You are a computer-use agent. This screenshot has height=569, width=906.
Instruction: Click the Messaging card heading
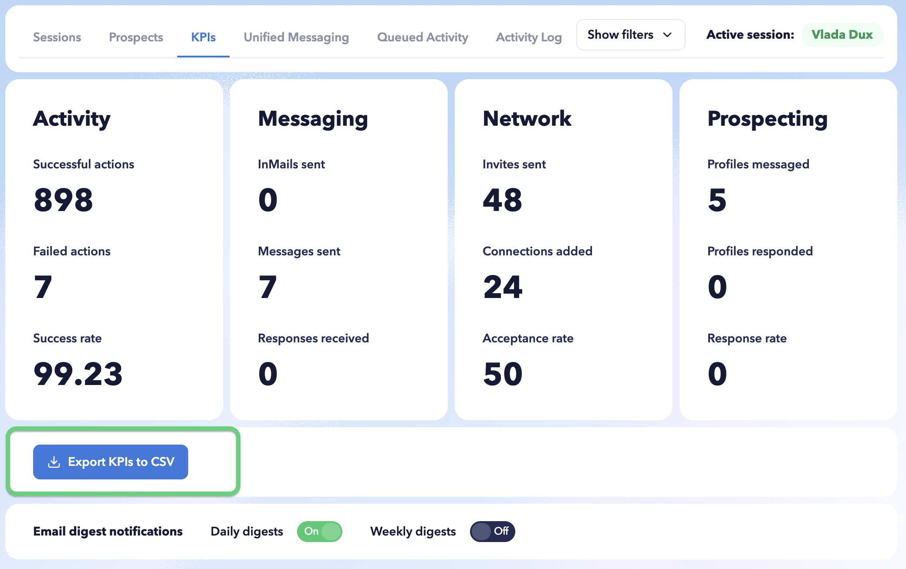tap(313, 119)
